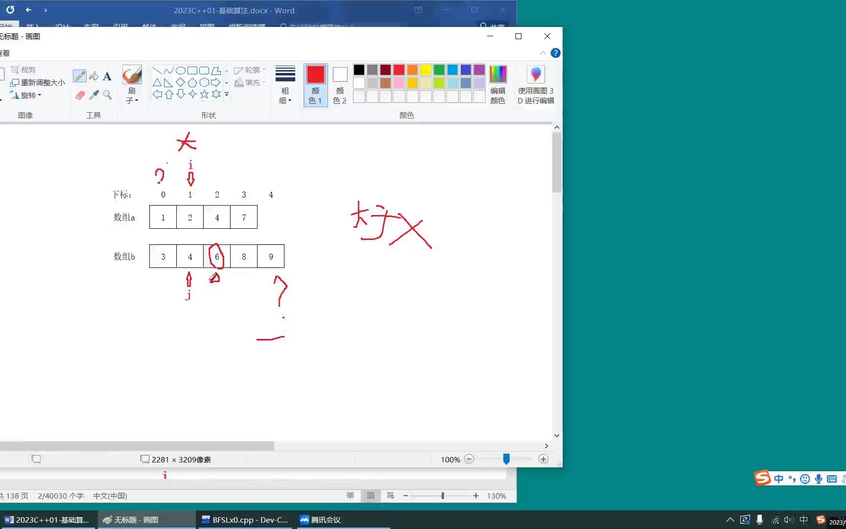Screen dimensions: 846x529
Task: Pick the black color swatch
Action: pyautogui.click(x=359, y=70)
